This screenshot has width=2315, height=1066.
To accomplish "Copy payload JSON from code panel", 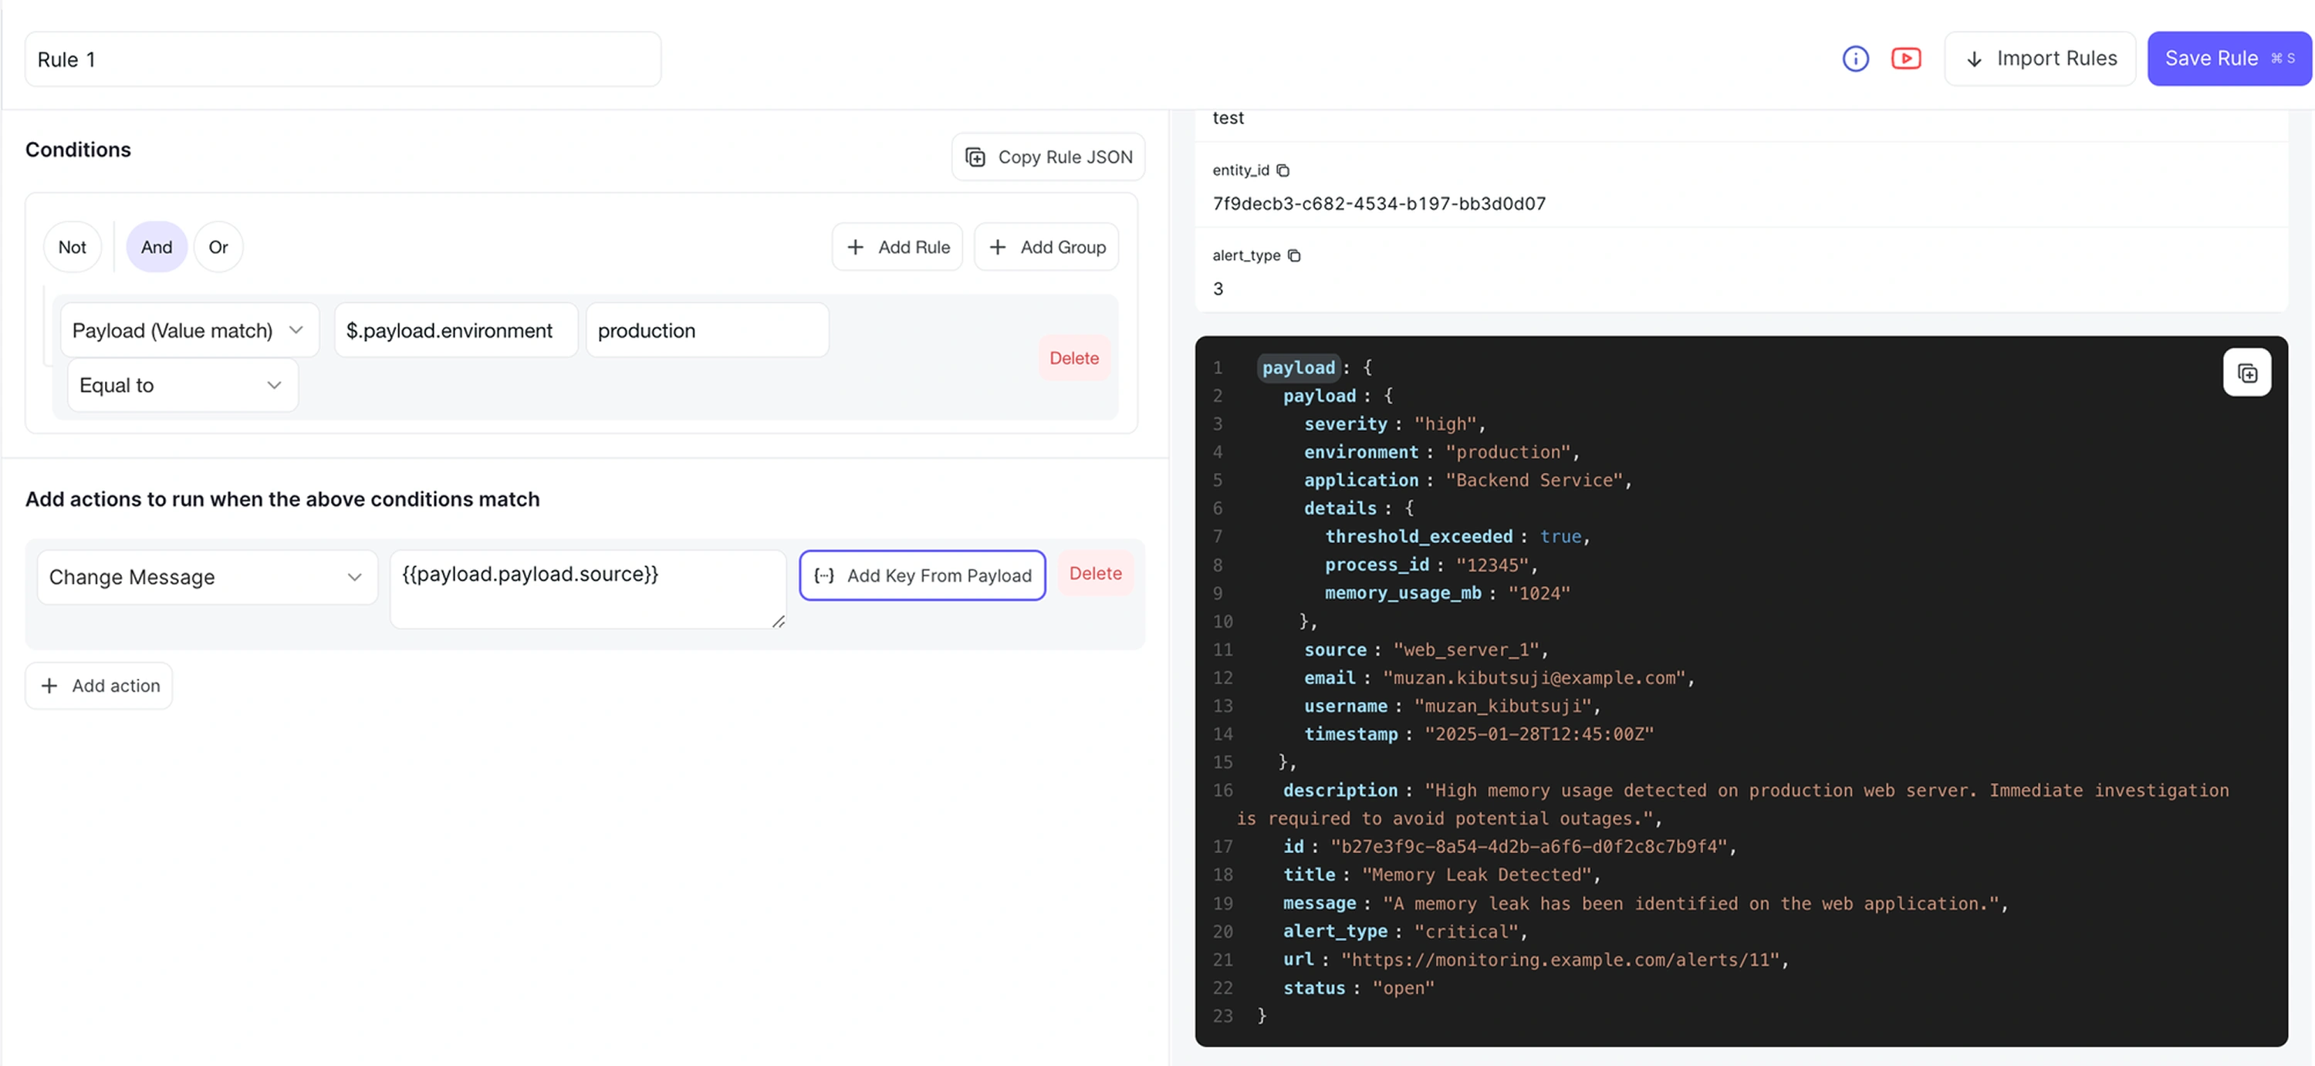I will [x=2246, y=373].
